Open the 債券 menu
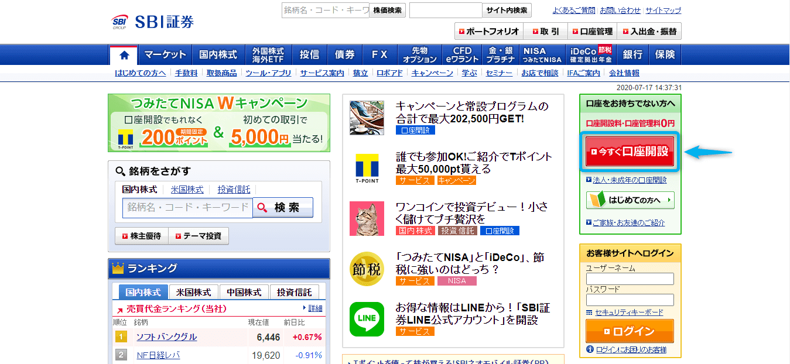 pyautogui.click(x=344, y=55)
